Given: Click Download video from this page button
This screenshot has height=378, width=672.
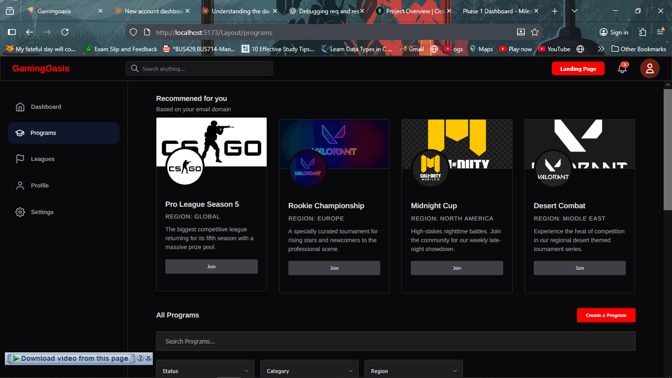Looking at the screenshot, I should coord(70,358).
